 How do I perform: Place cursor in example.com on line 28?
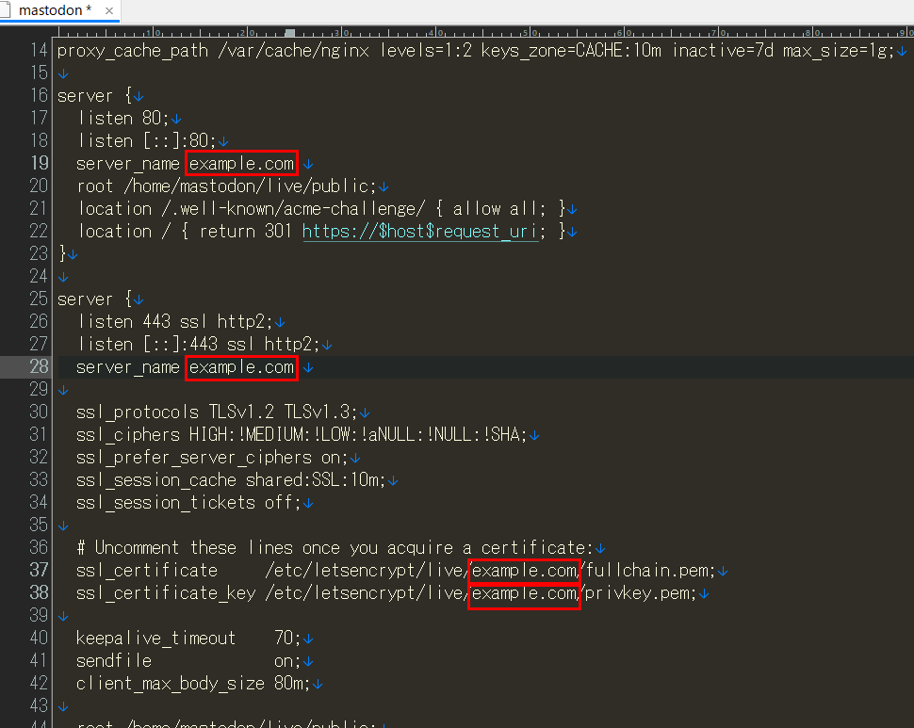click(241, 367)
